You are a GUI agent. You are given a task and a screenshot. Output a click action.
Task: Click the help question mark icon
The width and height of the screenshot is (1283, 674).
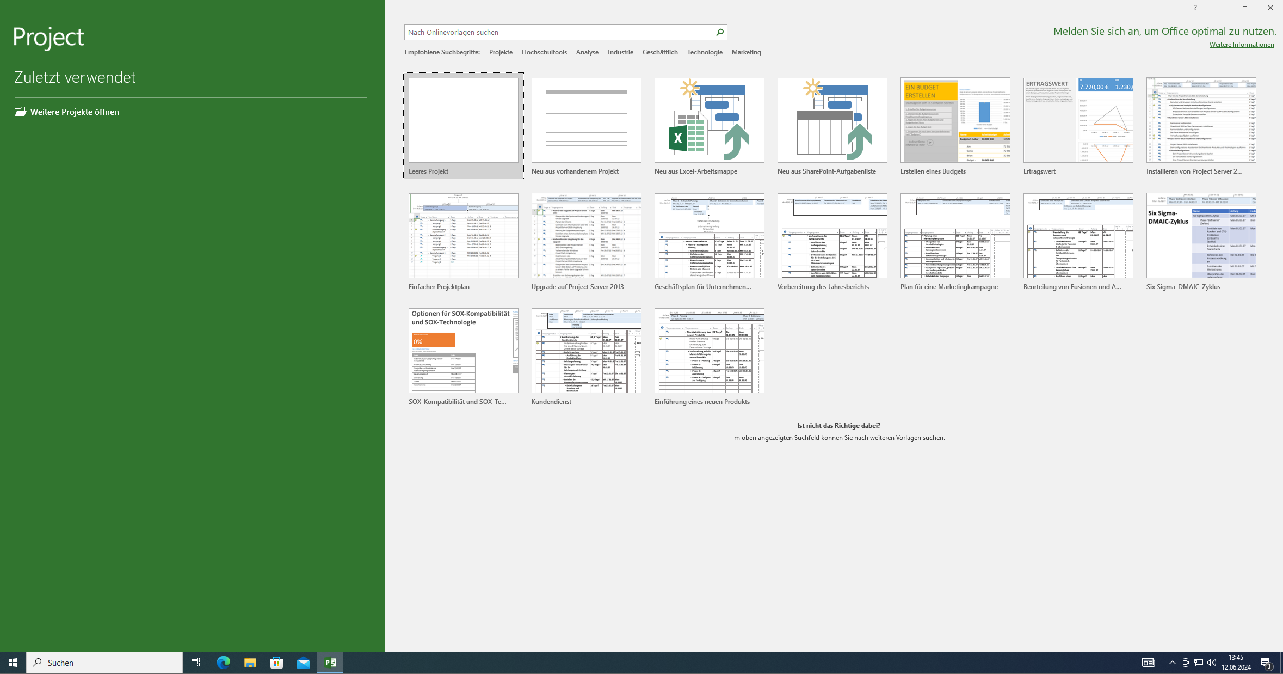click(x=1195, y=8)
